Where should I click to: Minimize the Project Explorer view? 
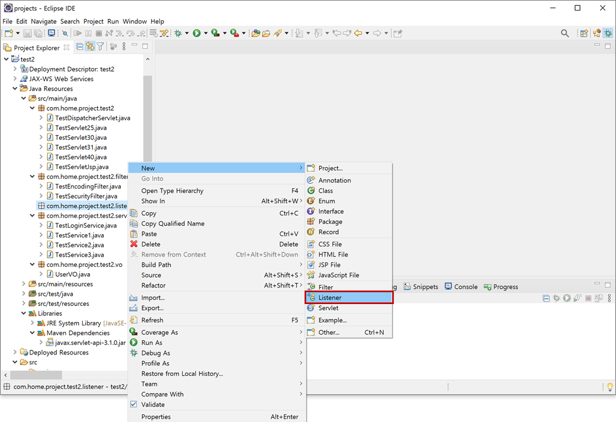[135, 46]
